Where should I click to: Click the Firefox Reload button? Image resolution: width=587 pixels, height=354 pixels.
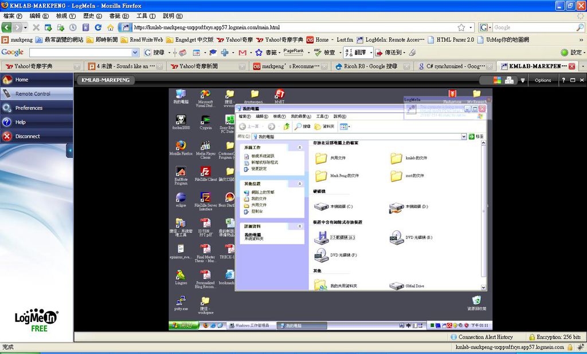coord(98,27)
